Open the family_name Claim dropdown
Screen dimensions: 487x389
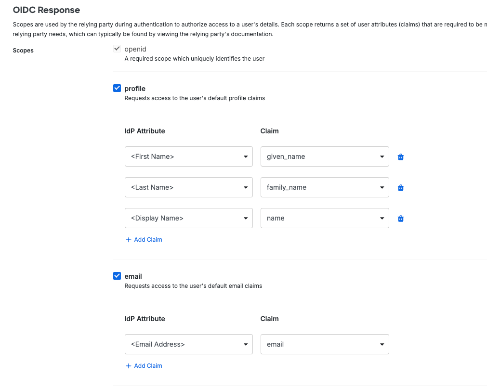(324, 187)
